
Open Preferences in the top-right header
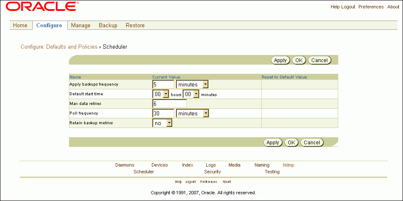point(371,7)
